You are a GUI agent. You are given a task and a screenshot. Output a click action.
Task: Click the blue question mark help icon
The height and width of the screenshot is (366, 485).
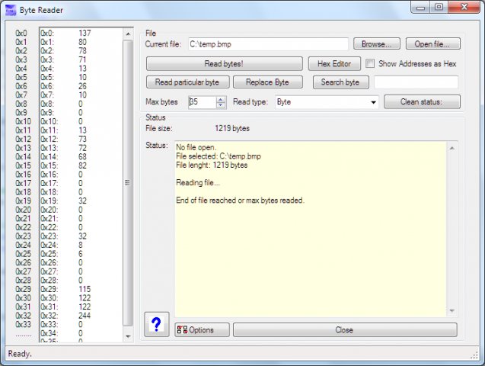pyautogui.click(x=157, y=324)
